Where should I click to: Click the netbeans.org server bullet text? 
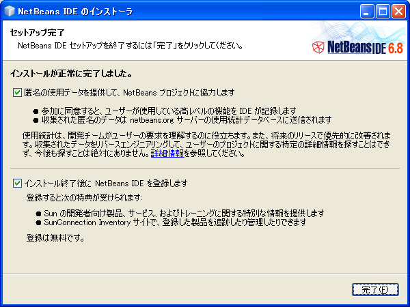187,120
